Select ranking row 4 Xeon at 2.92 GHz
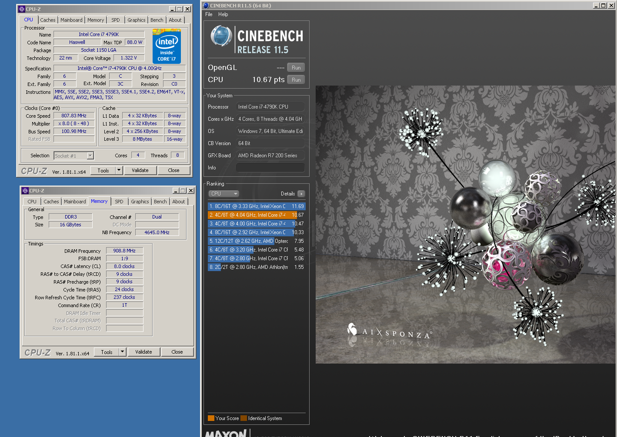 click(257, 232)
